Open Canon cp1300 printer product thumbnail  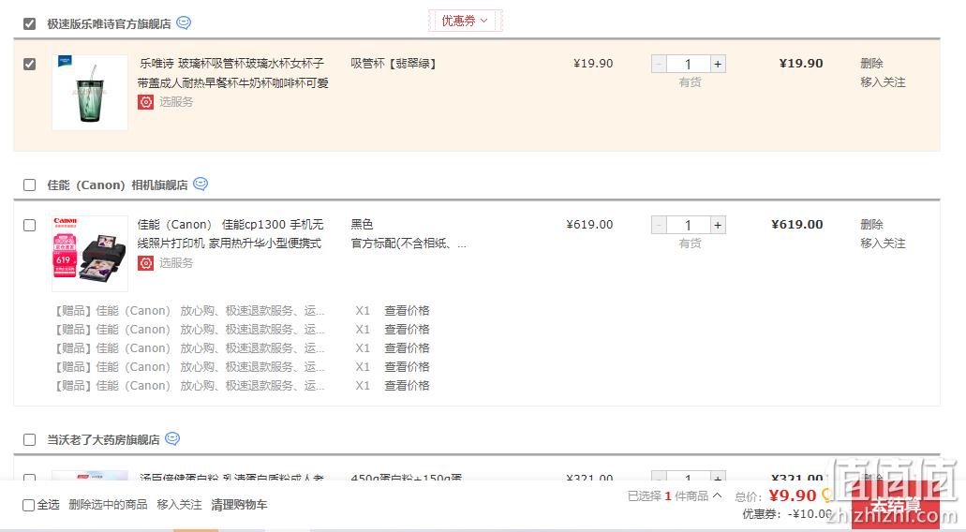pyautogui.click(x=90, y=254)
